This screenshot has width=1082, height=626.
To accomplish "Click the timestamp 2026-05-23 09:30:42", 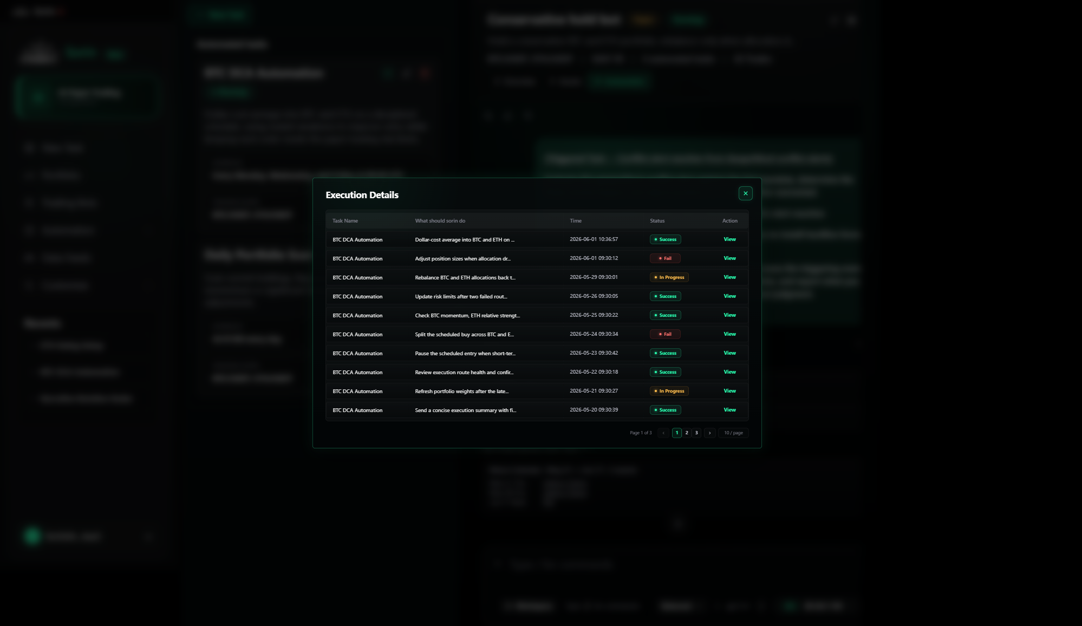I will (594, 353).
